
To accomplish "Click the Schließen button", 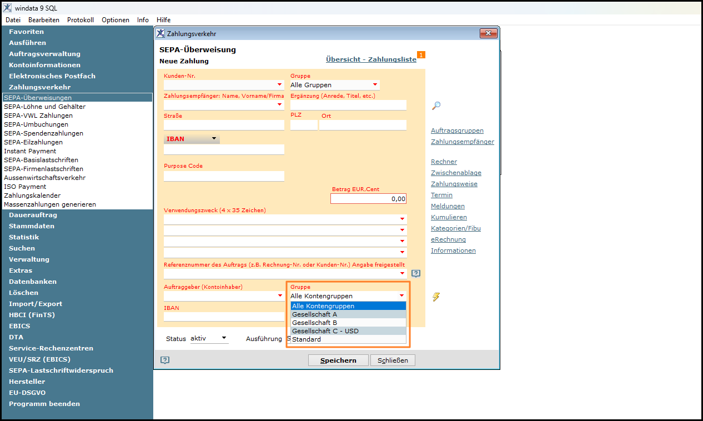I will pos(393,360).
